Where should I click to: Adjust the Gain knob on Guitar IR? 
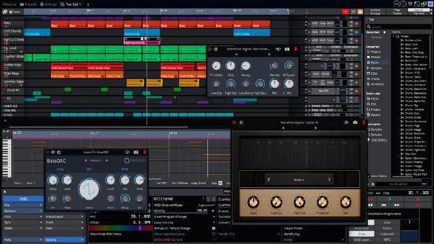click(253, 202)
